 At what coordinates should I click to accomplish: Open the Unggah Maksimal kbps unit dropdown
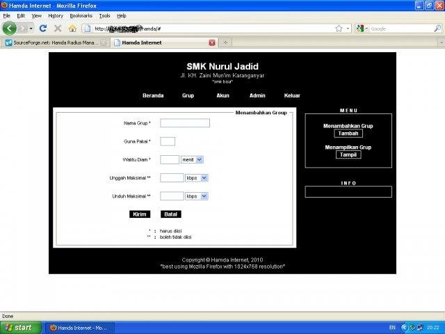click(197, 178)
